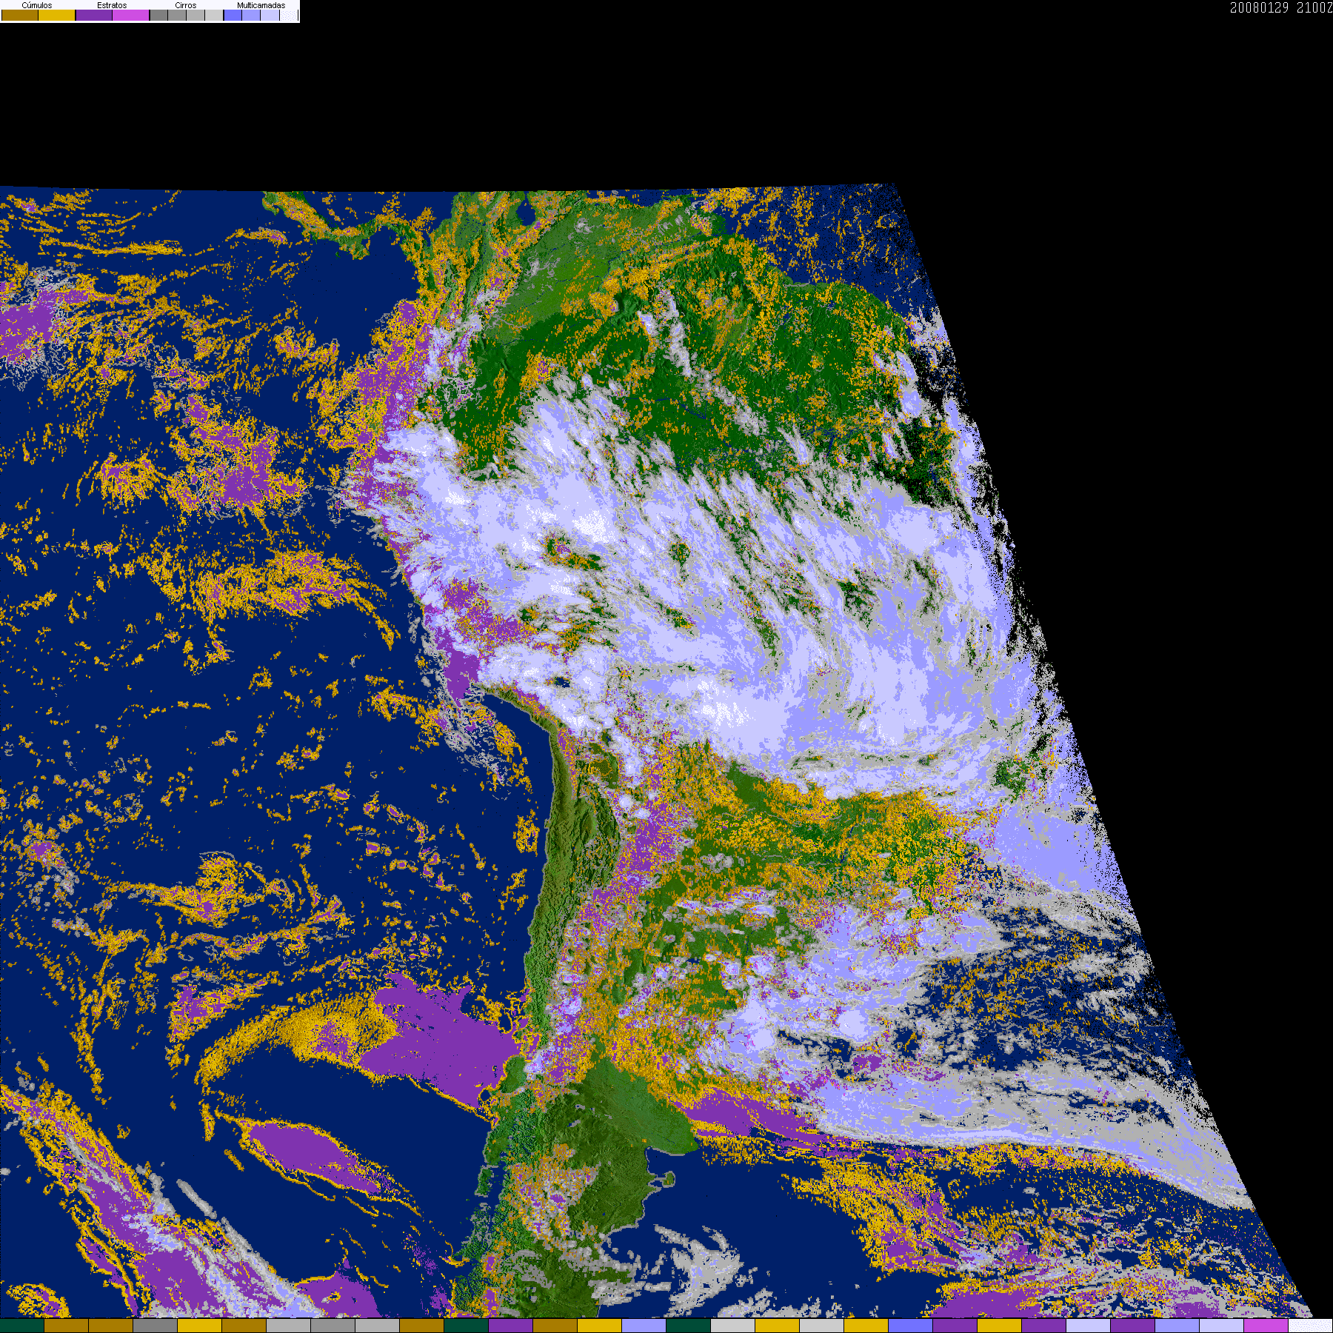The height and width of the screenshot is (1333, 1333).
Task: Click the magenta Estratos legend swatch
Action: (x=131, y=15)
